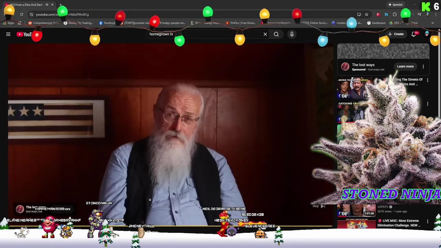This screenshot has width=441, height=248.
Task: Open the Chrome extensions puzzle icon
Action: [395, 14]
